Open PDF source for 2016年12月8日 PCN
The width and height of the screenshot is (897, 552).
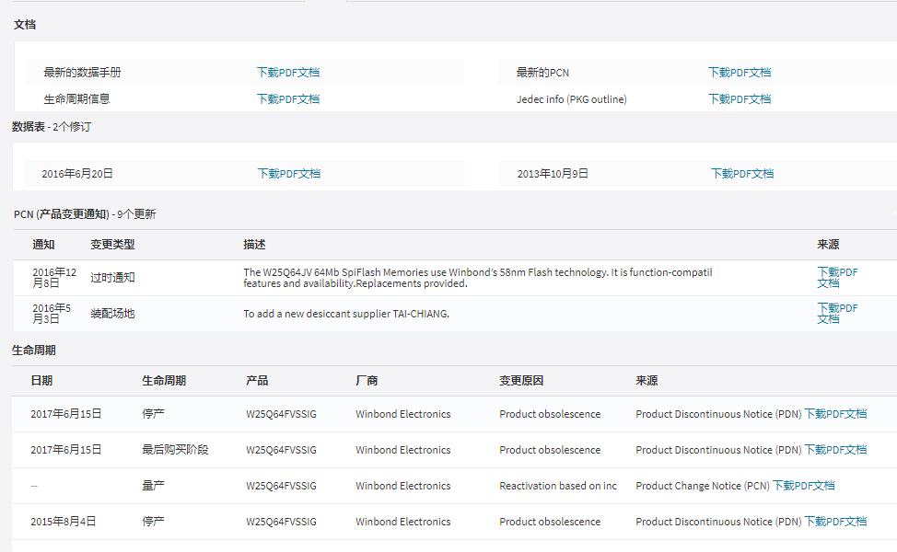tap(837, 277)
